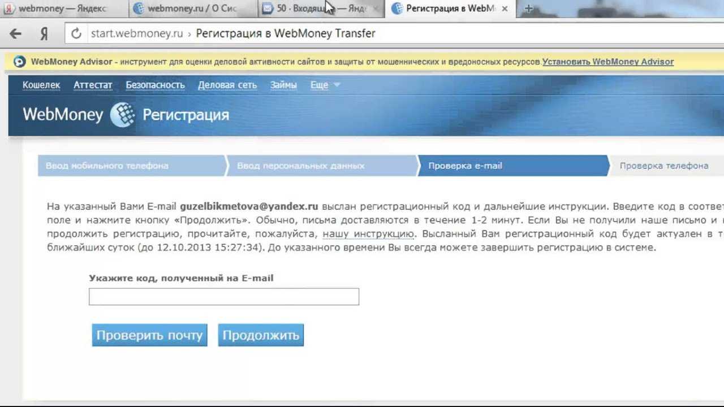
Task: Click the "Проверка телефона" step
Action: pos(666,166)
